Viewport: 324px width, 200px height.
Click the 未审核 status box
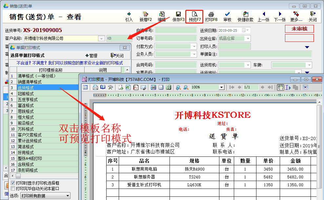click(299, 29)
